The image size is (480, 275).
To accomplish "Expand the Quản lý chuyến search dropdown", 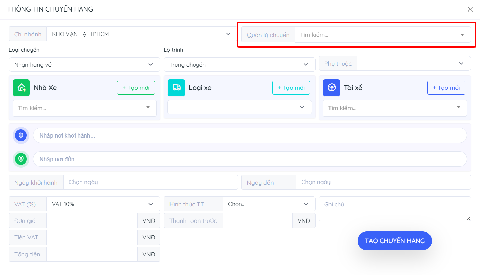I will pyautogui.click(x=382, y=35).
